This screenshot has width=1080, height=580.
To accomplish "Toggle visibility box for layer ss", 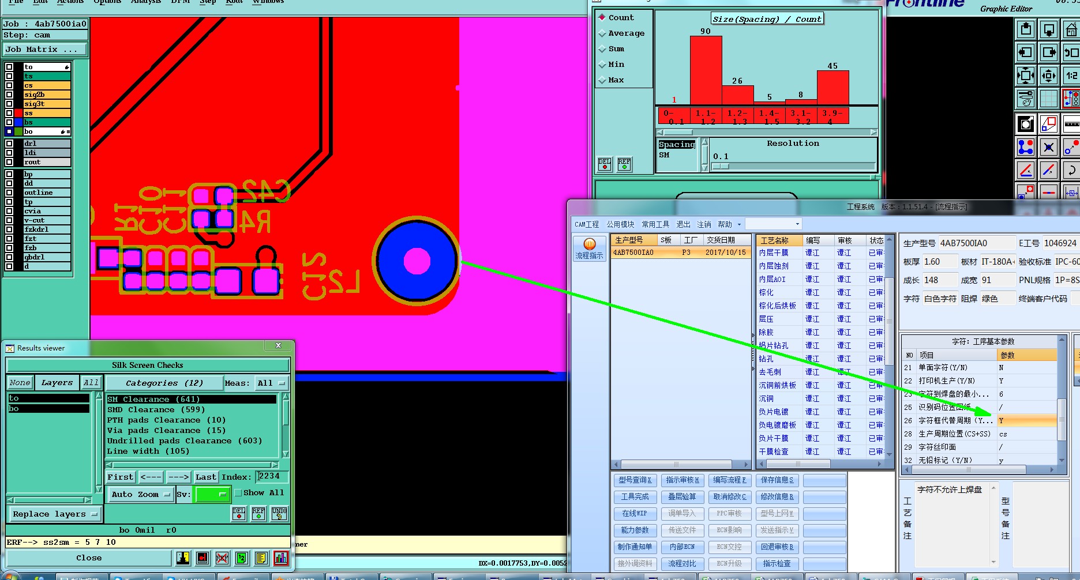I will point(9,113).
